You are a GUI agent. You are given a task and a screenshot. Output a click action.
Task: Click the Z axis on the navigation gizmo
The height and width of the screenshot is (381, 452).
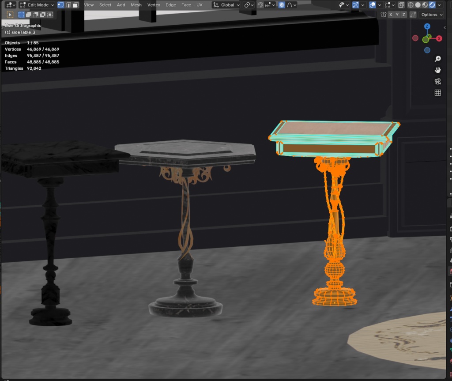[427, 26]
